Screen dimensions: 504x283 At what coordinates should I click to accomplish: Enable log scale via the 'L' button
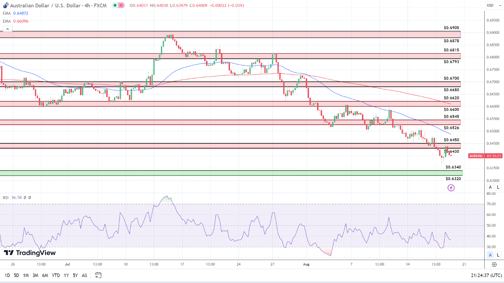tap(497, 187)
